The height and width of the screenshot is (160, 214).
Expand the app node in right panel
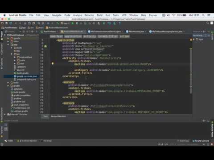(x=193, y=40)
